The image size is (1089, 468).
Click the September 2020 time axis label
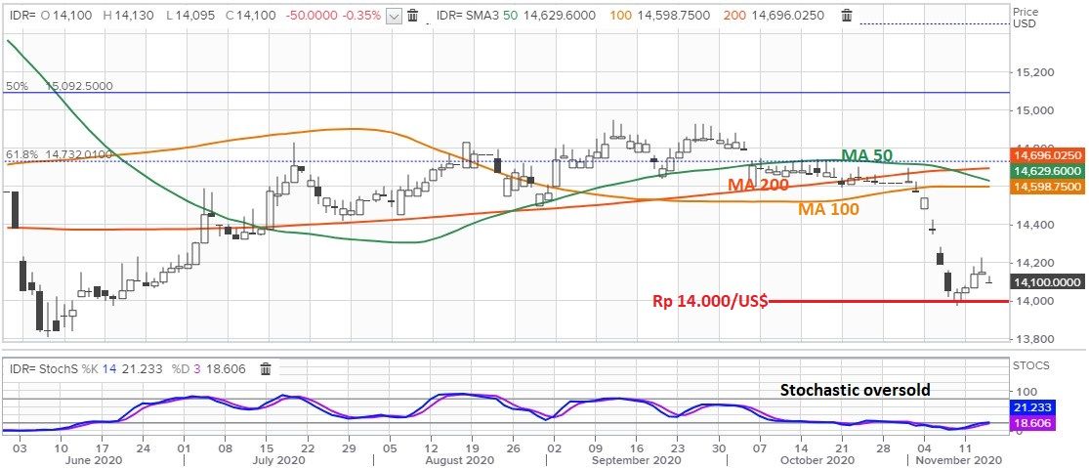tap(636, 460)
